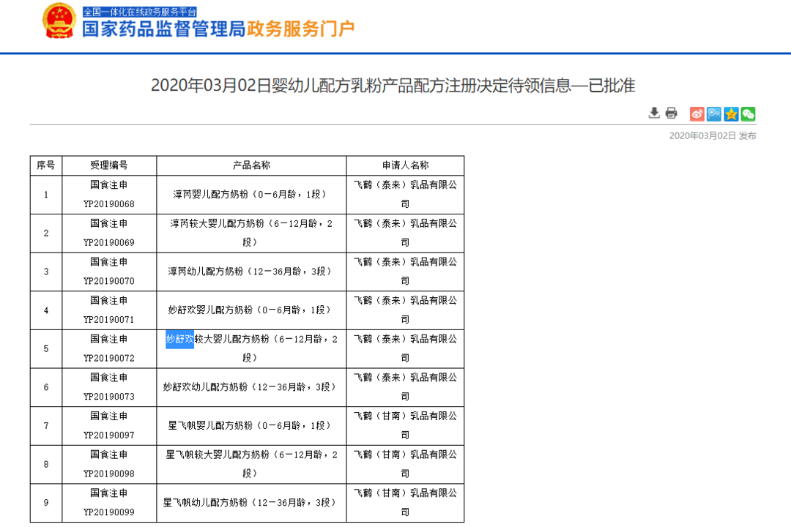Viewport: 791px width, 527px height.
Task: Select cell 国食注申 YP20190071
Action: (x=109, y=310)
